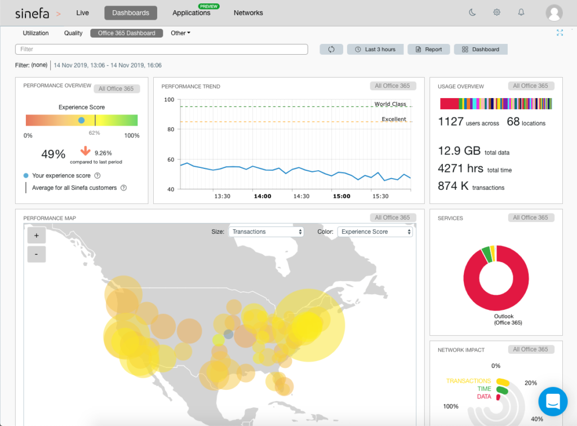This screenshot has width=577, height=426.
Task: Open the Networks section
Action: point(248,13)
